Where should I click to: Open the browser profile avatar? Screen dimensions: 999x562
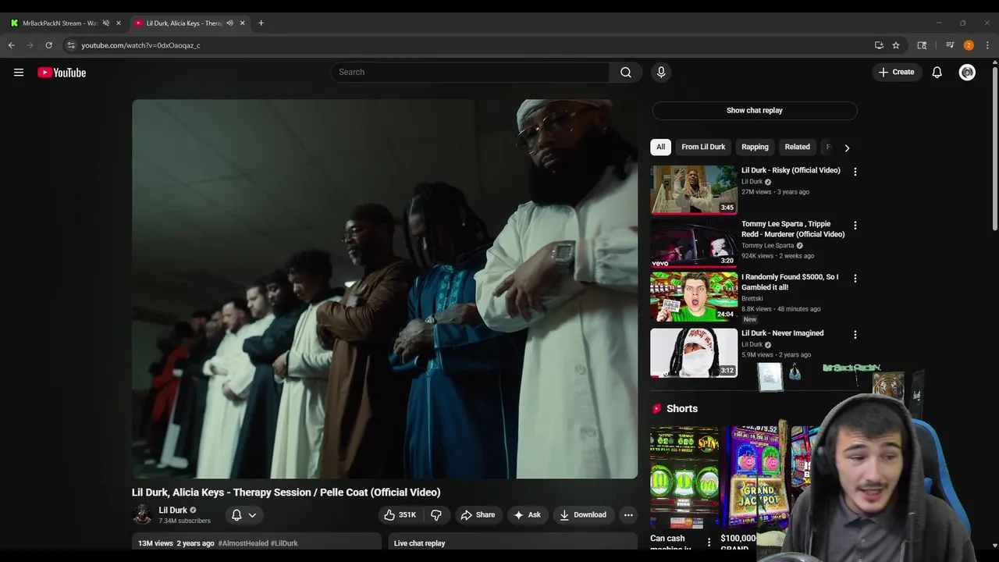(x=969, y=45)
